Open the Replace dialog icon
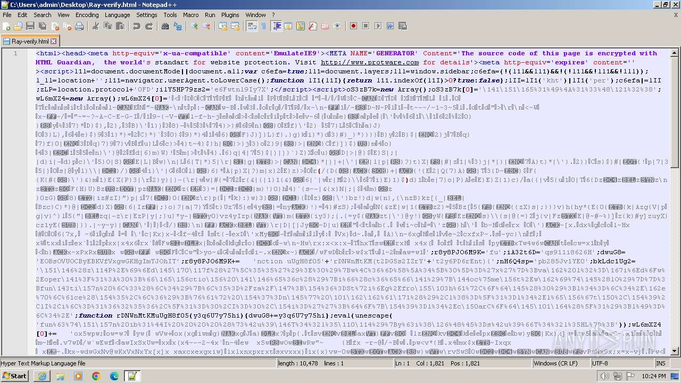681x383 pixels. point(178,26)
